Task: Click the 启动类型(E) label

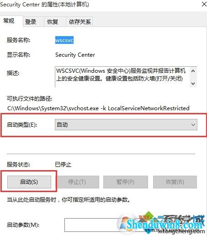Action: click(x=22, y=125)
